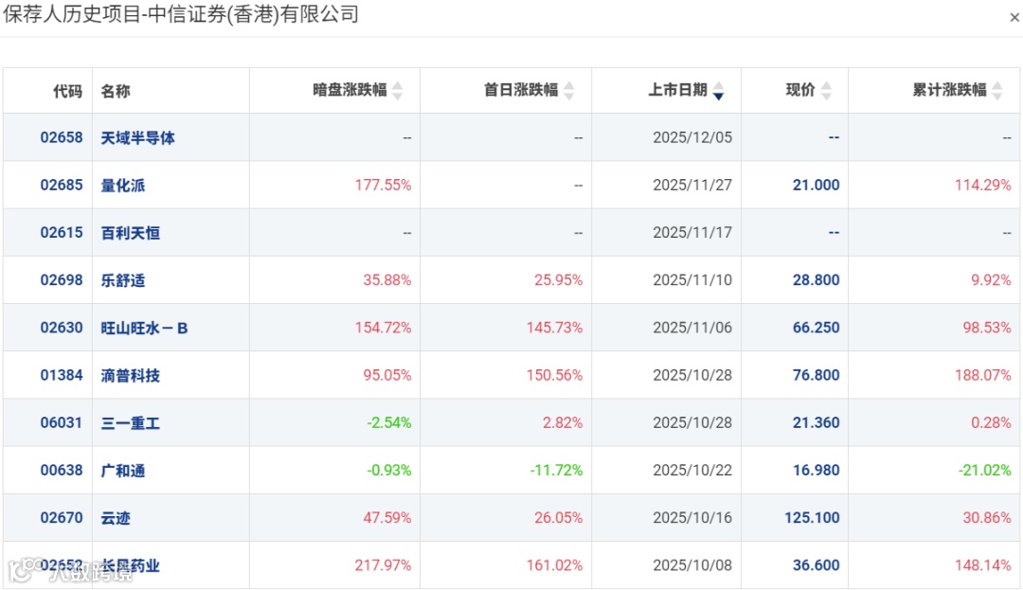Screen dimensions: 1023x590
Task: Open 量化派 stock page
Action: pyautogui.click(x=122, y=186)
